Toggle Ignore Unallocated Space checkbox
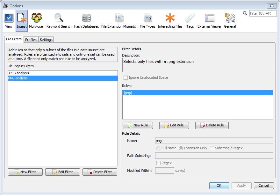This screenshot has height=195, width=280. coord(126,78)
